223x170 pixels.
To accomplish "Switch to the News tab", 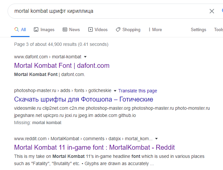I will [71, 29].
